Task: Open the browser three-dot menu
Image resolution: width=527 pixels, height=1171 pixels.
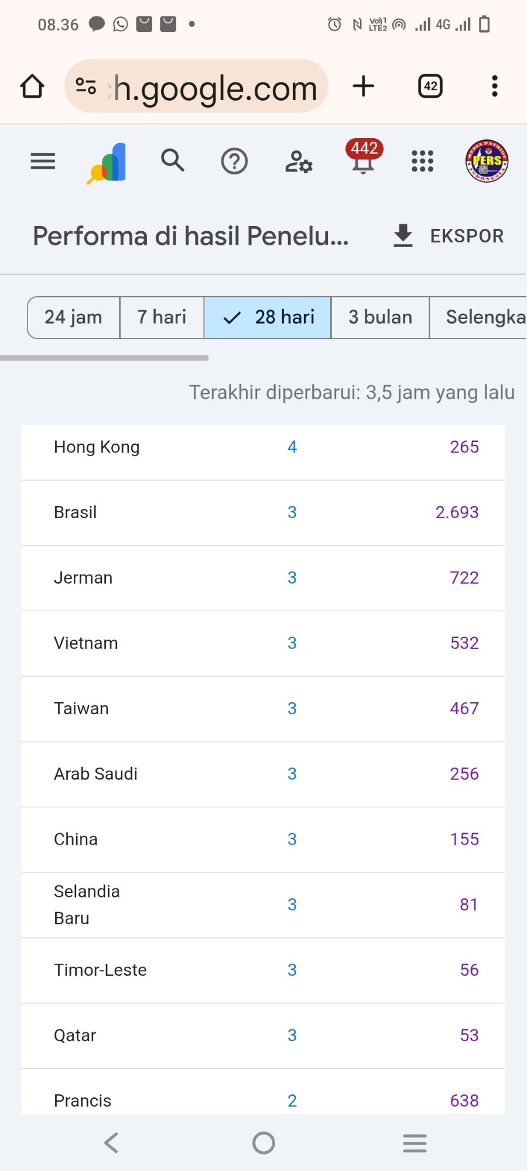Action: (x=495, y=86)
